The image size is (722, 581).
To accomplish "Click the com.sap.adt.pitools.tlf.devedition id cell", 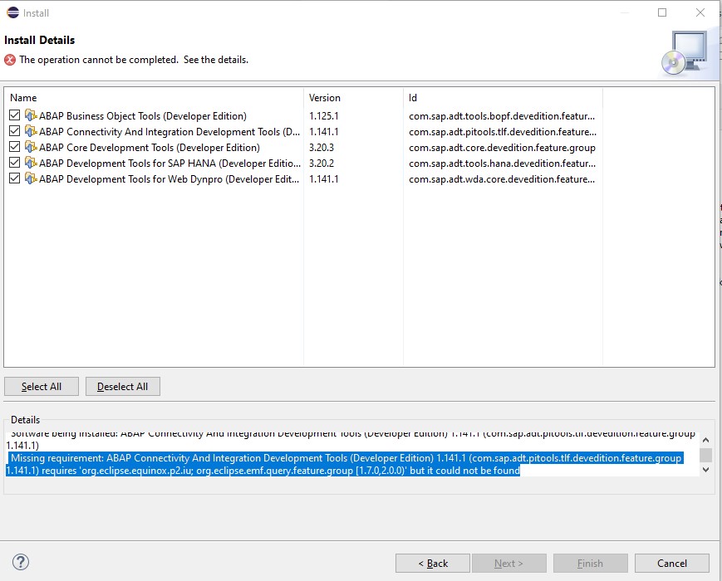I will point(503,132).
